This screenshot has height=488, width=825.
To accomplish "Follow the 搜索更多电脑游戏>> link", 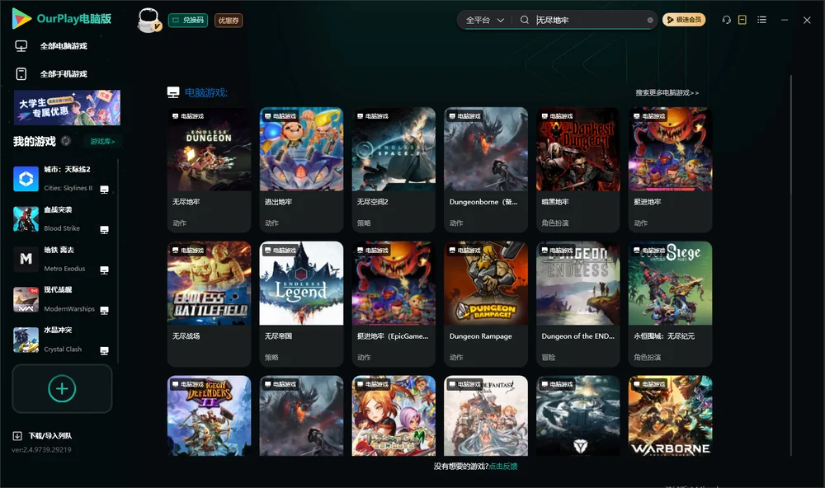I will coord(667,93).
